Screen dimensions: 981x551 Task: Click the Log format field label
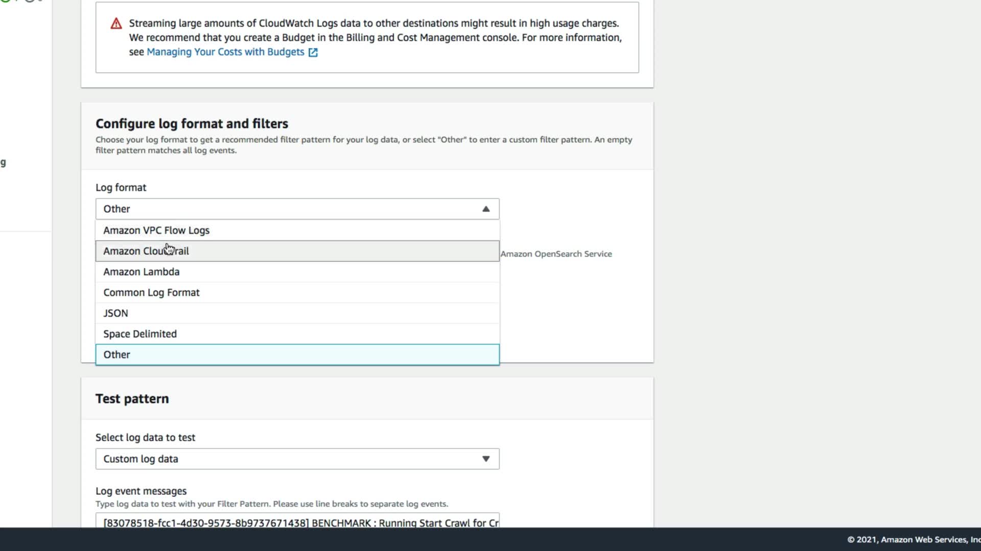121,188
